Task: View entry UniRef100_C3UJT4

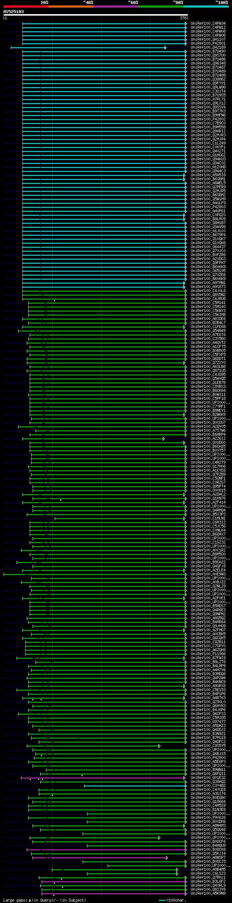Action: [208, 91]
